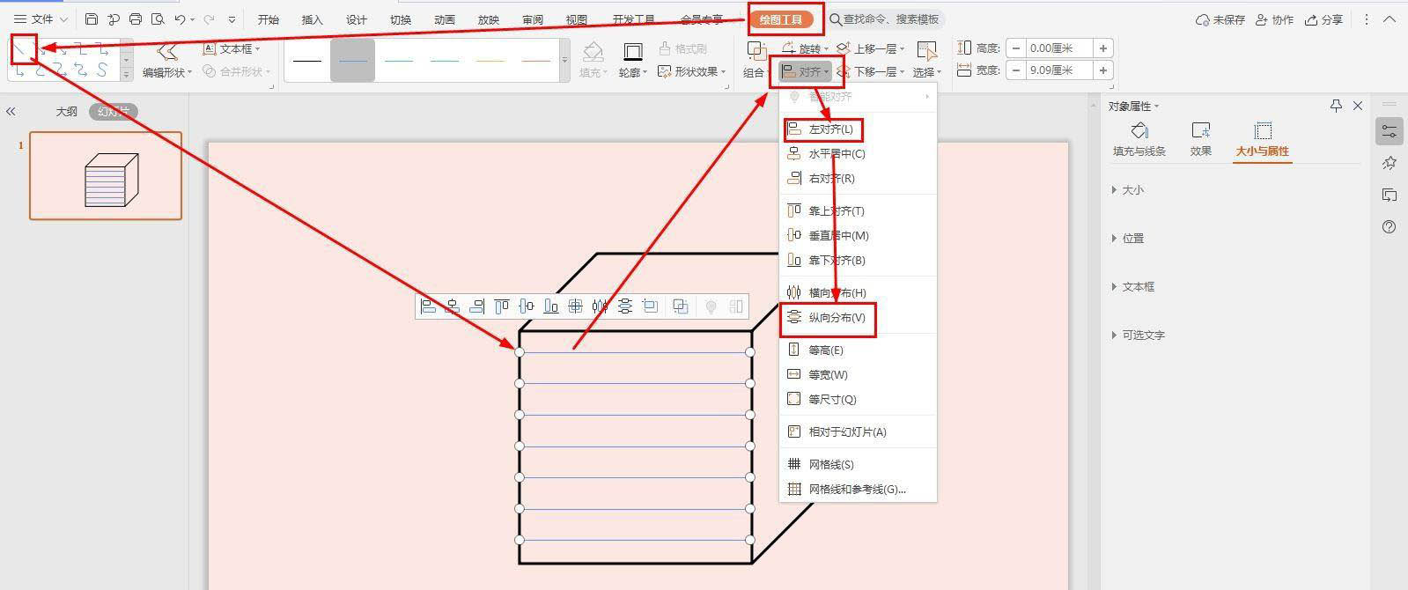Select the S-curve shape in shape gallery
This screenshot has height=590, width=1408.
pos(103,70)
